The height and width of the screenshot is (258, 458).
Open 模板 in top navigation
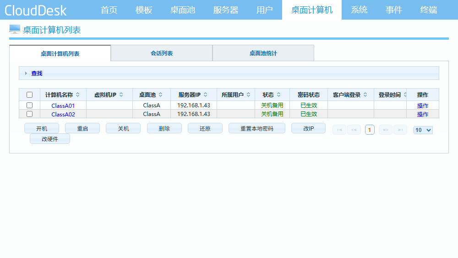144,10
